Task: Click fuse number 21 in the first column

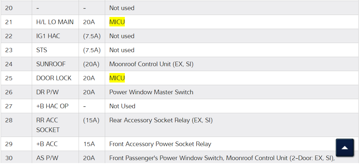Action: point(9,22)
